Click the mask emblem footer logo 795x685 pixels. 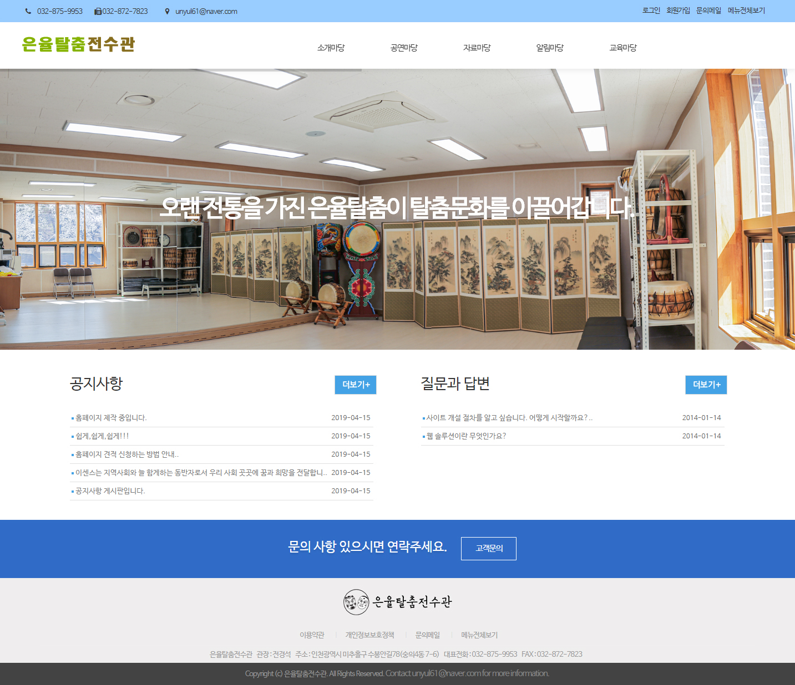click(x=356, y=602)
